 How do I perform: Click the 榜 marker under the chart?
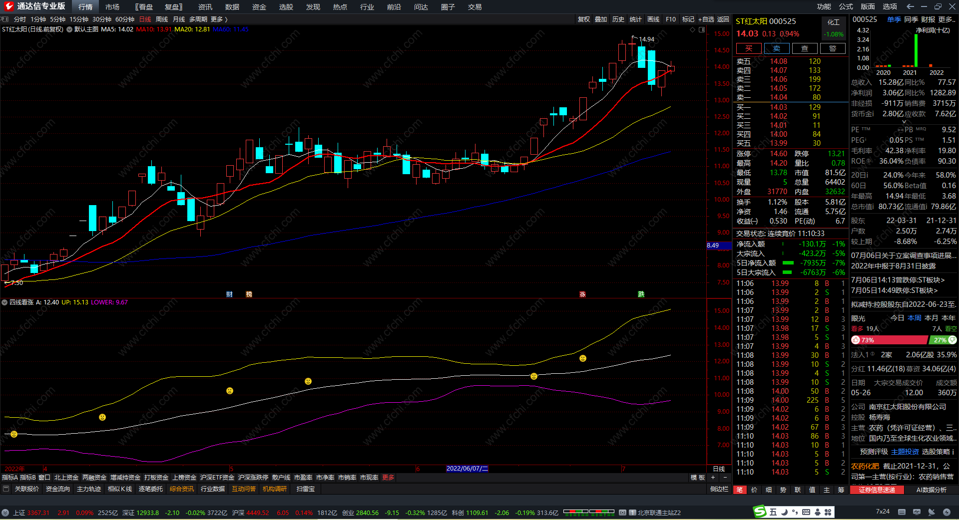click(249, 294)
